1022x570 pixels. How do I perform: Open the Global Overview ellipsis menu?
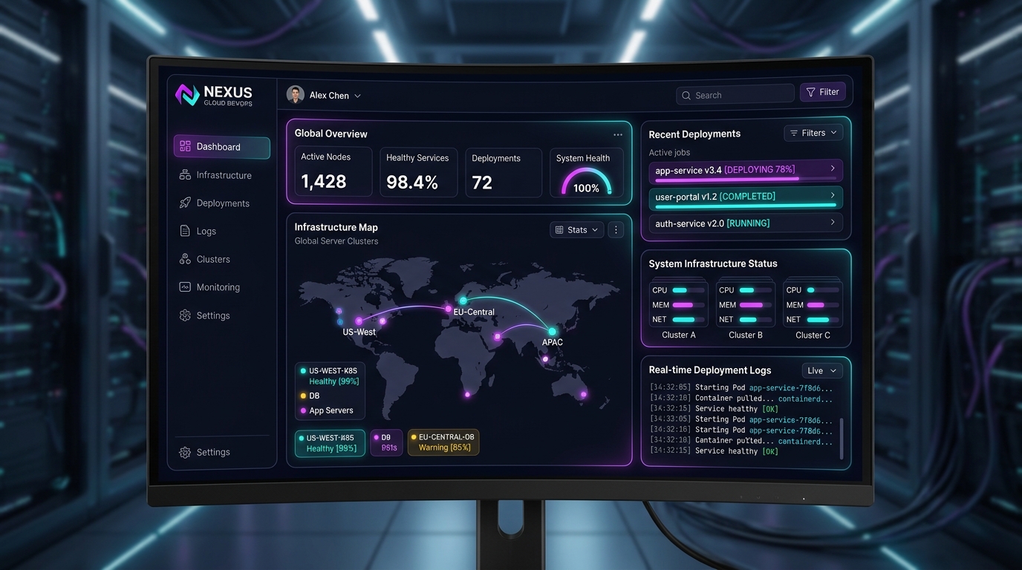point(618,134)
